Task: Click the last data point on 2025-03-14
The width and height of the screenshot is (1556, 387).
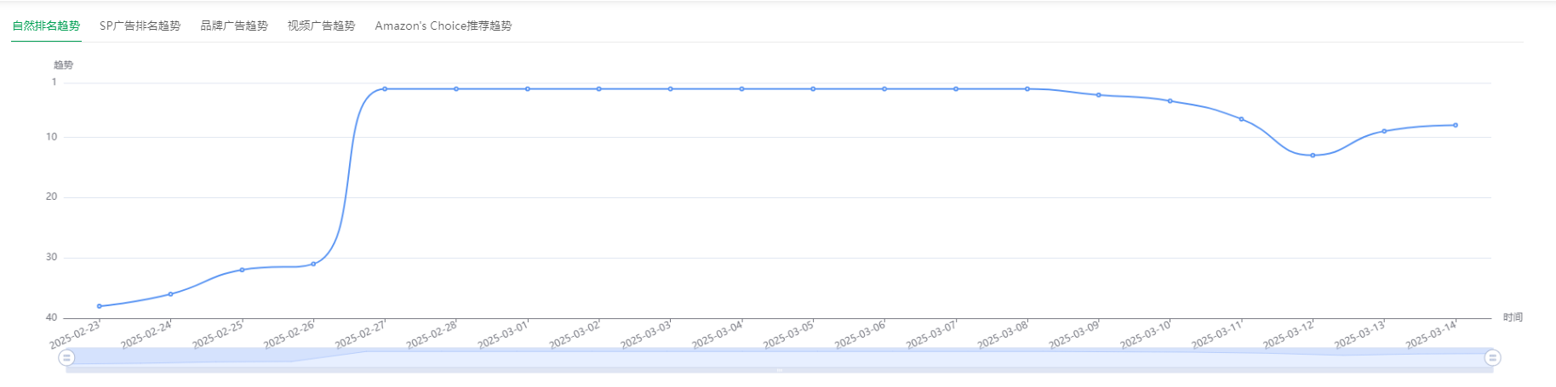Action: 1456,125
